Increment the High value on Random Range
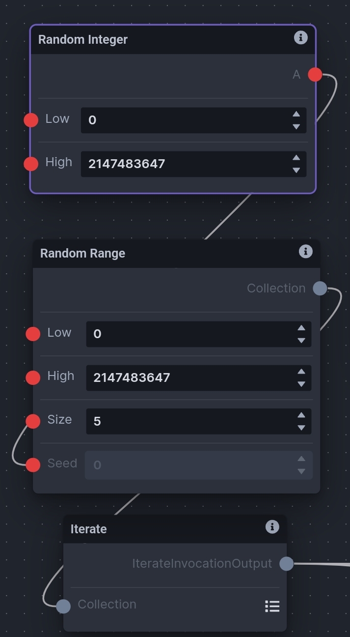This screenshot has width=350, height=637. tap(301, 371)
